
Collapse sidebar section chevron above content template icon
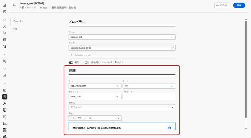(5, 54)
